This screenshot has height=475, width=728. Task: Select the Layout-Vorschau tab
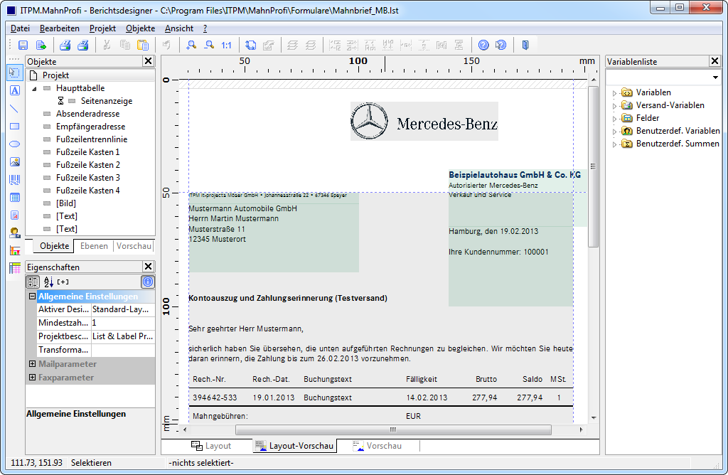pos(295,446)
